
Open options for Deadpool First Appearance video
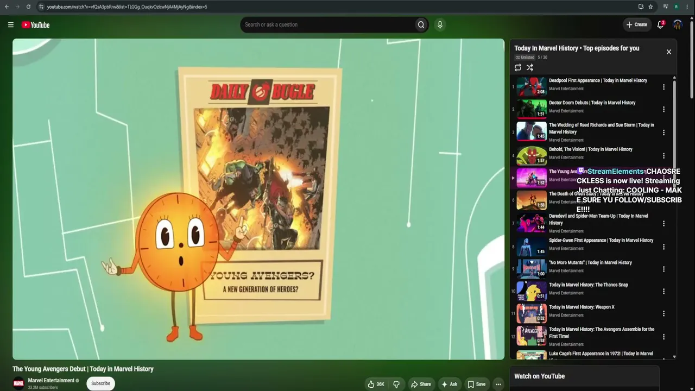coord(664,87)
